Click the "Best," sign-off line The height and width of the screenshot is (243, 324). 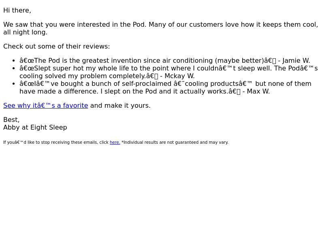tap(11, 119)
